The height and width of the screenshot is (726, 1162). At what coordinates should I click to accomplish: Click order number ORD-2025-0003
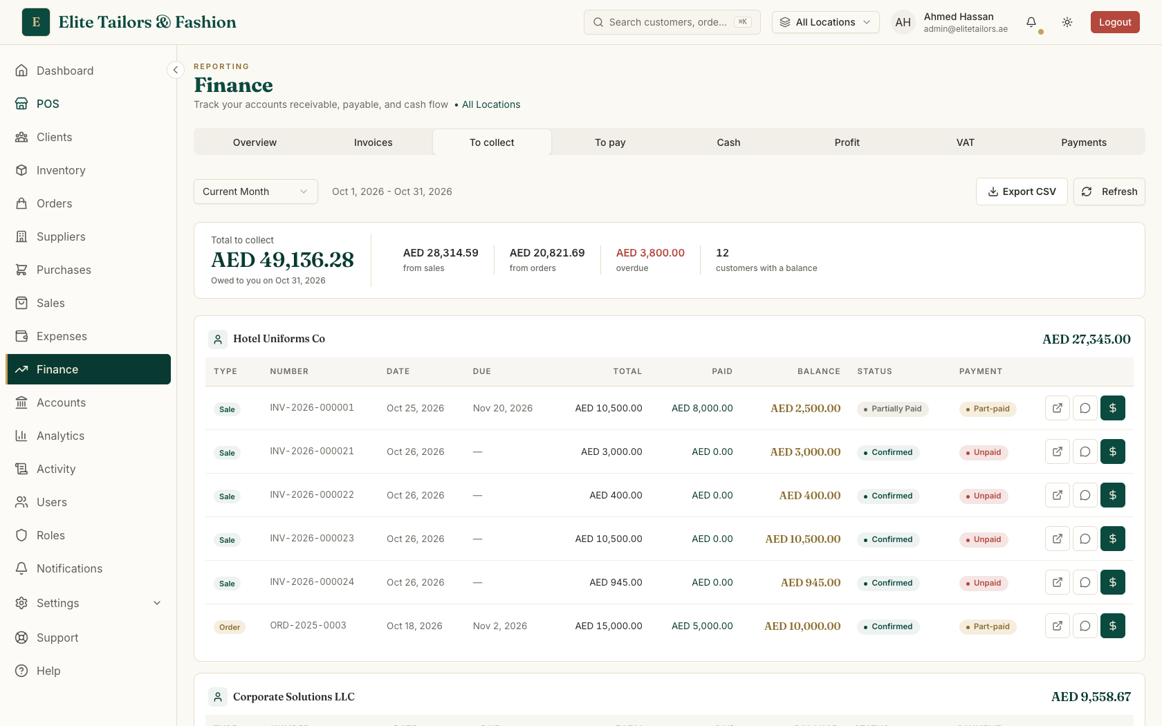coord(308,625)
